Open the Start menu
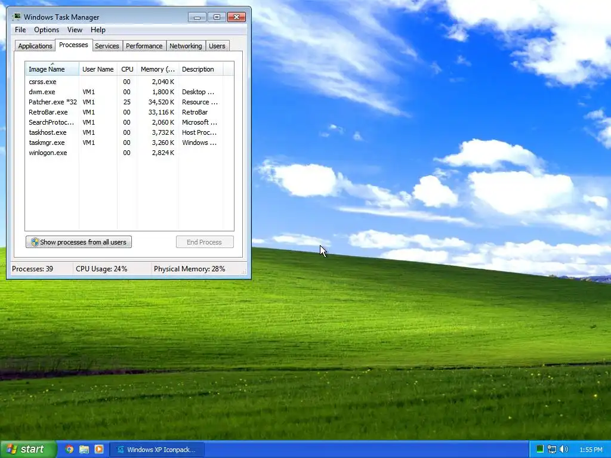 coord(28,449)
